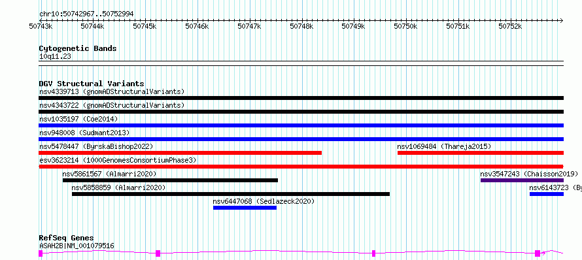Select the blue bar for nsv1035197
The image size is (582, 260).
(301, 125)
